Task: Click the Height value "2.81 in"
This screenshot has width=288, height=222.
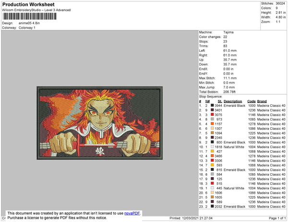Action: 280,12
